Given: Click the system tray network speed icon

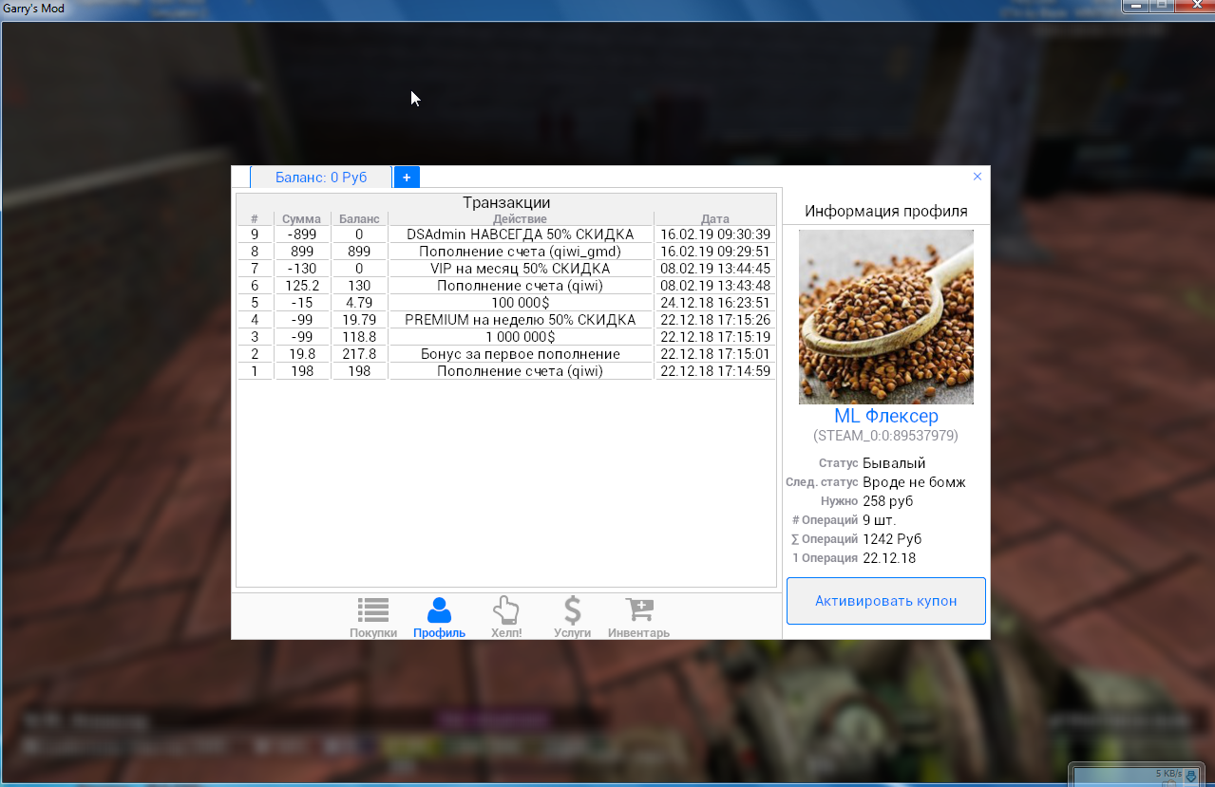Looking at the screenshot, I should 1190,776.
